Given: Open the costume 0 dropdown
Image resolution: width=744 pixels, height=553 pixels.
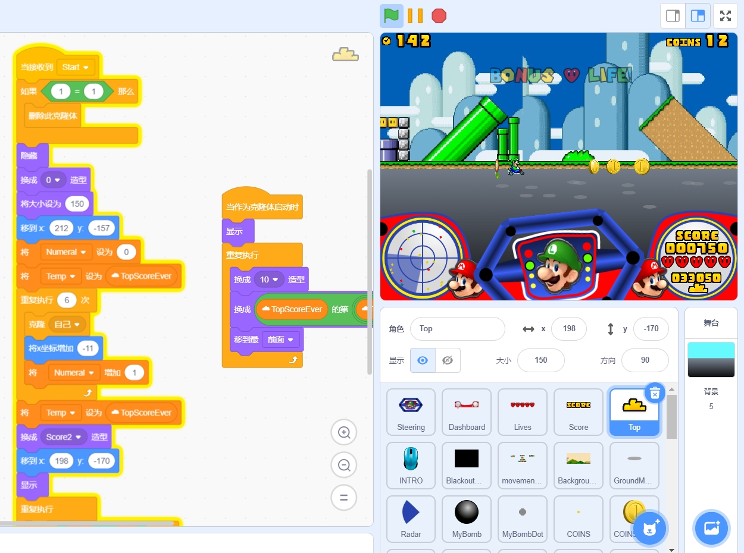Looking at the screenshot, I should pos(53,180).
